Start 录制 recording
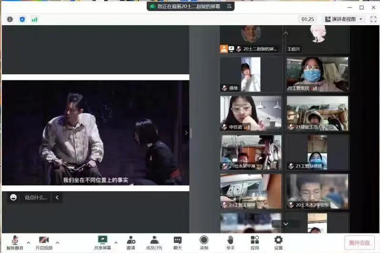Viewport: 380px width, 253px height. [204, 243]
